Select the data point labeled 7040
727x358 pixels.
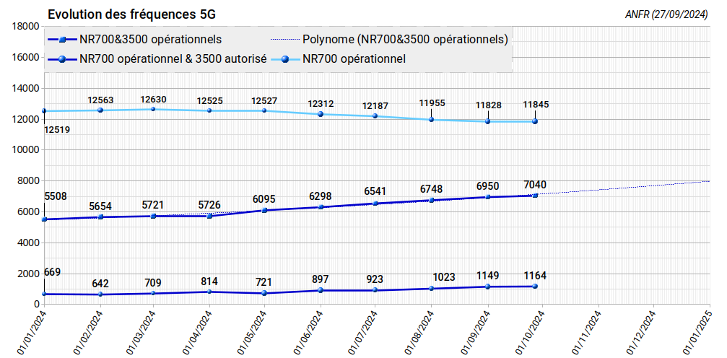point(535,195)
